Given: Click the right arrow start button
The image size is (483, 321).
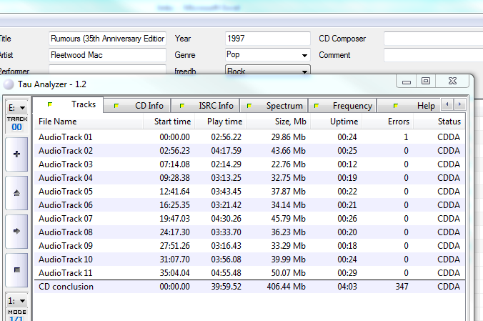Looking at the screenshot, I should click(16, 232).
